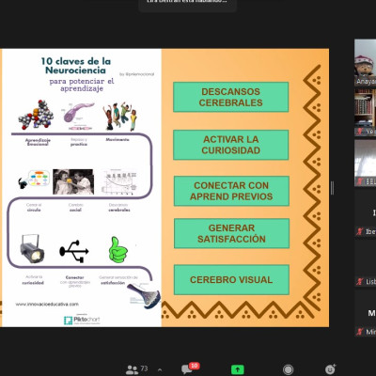Open the www.innovacioeducativa.com link
Screen dimensions: 376x376
coord(47,304)
